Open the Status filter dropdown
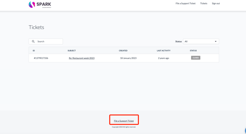246x134 pixels. [201, 42]
